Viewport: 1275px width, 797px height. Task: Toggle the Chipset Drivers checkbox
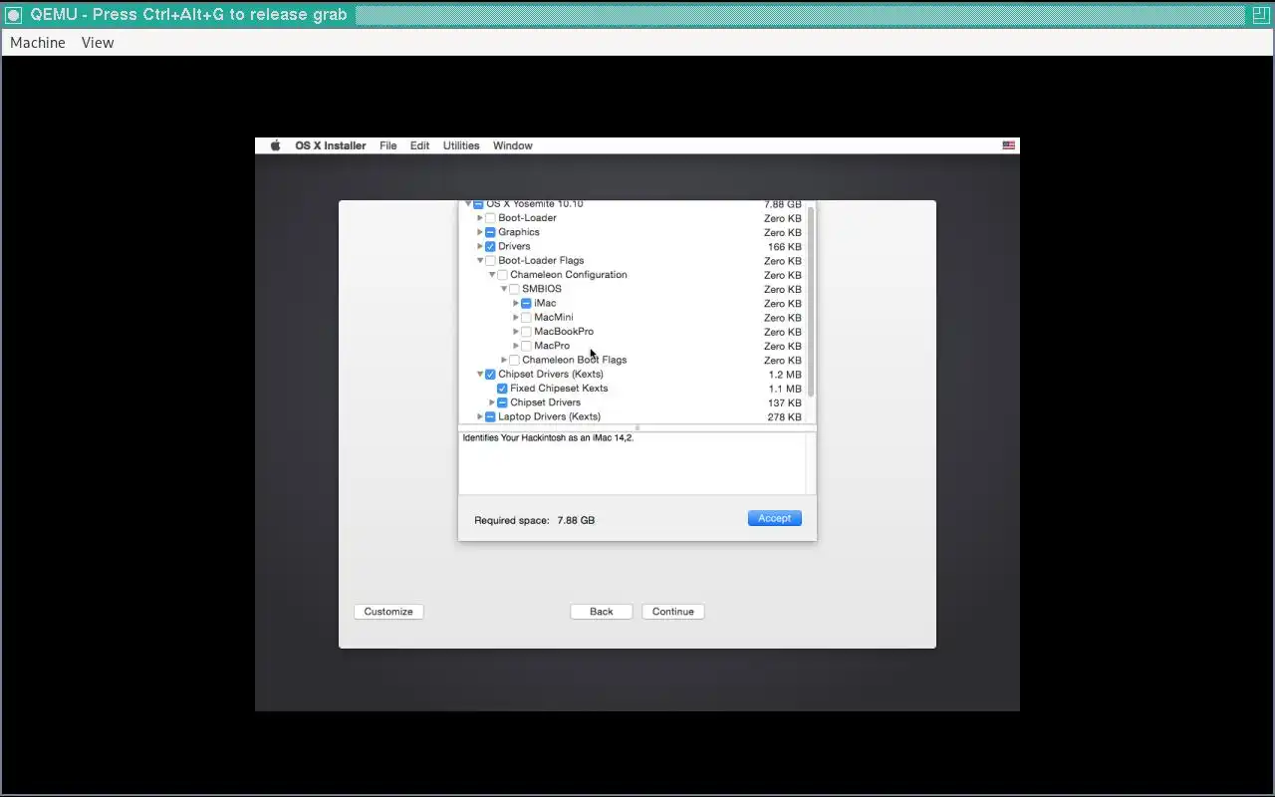[x=502, y=402]
